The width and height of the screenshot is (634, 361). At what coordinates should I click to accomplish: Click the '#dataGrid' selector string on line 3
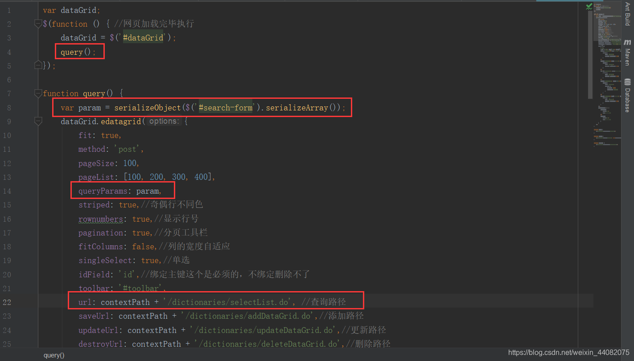[143, 38]
